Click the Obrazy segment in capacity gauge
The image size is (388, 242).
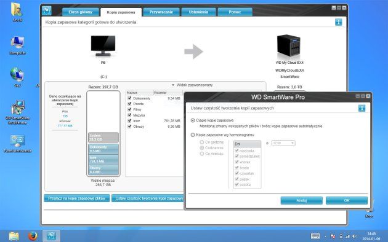[x=103, y=170]
